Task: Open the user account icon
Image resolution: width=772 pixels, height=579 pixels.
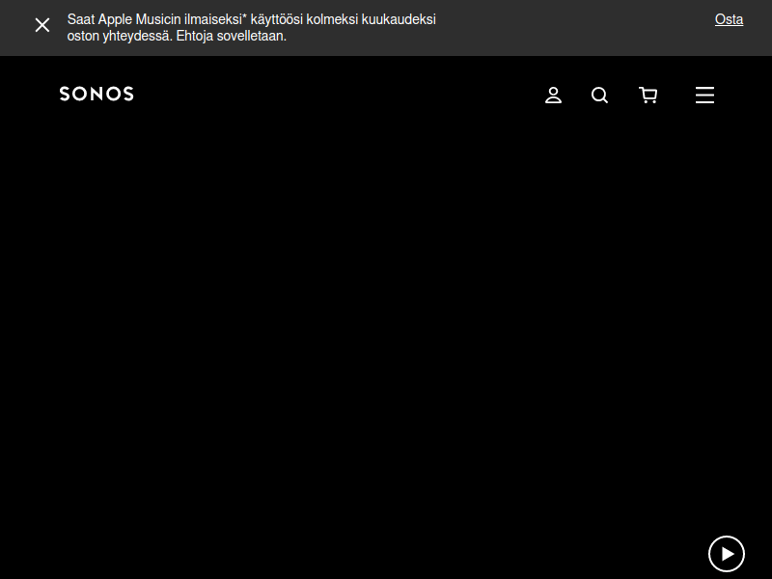Action: pyautogui.click(x=553, y=95)
